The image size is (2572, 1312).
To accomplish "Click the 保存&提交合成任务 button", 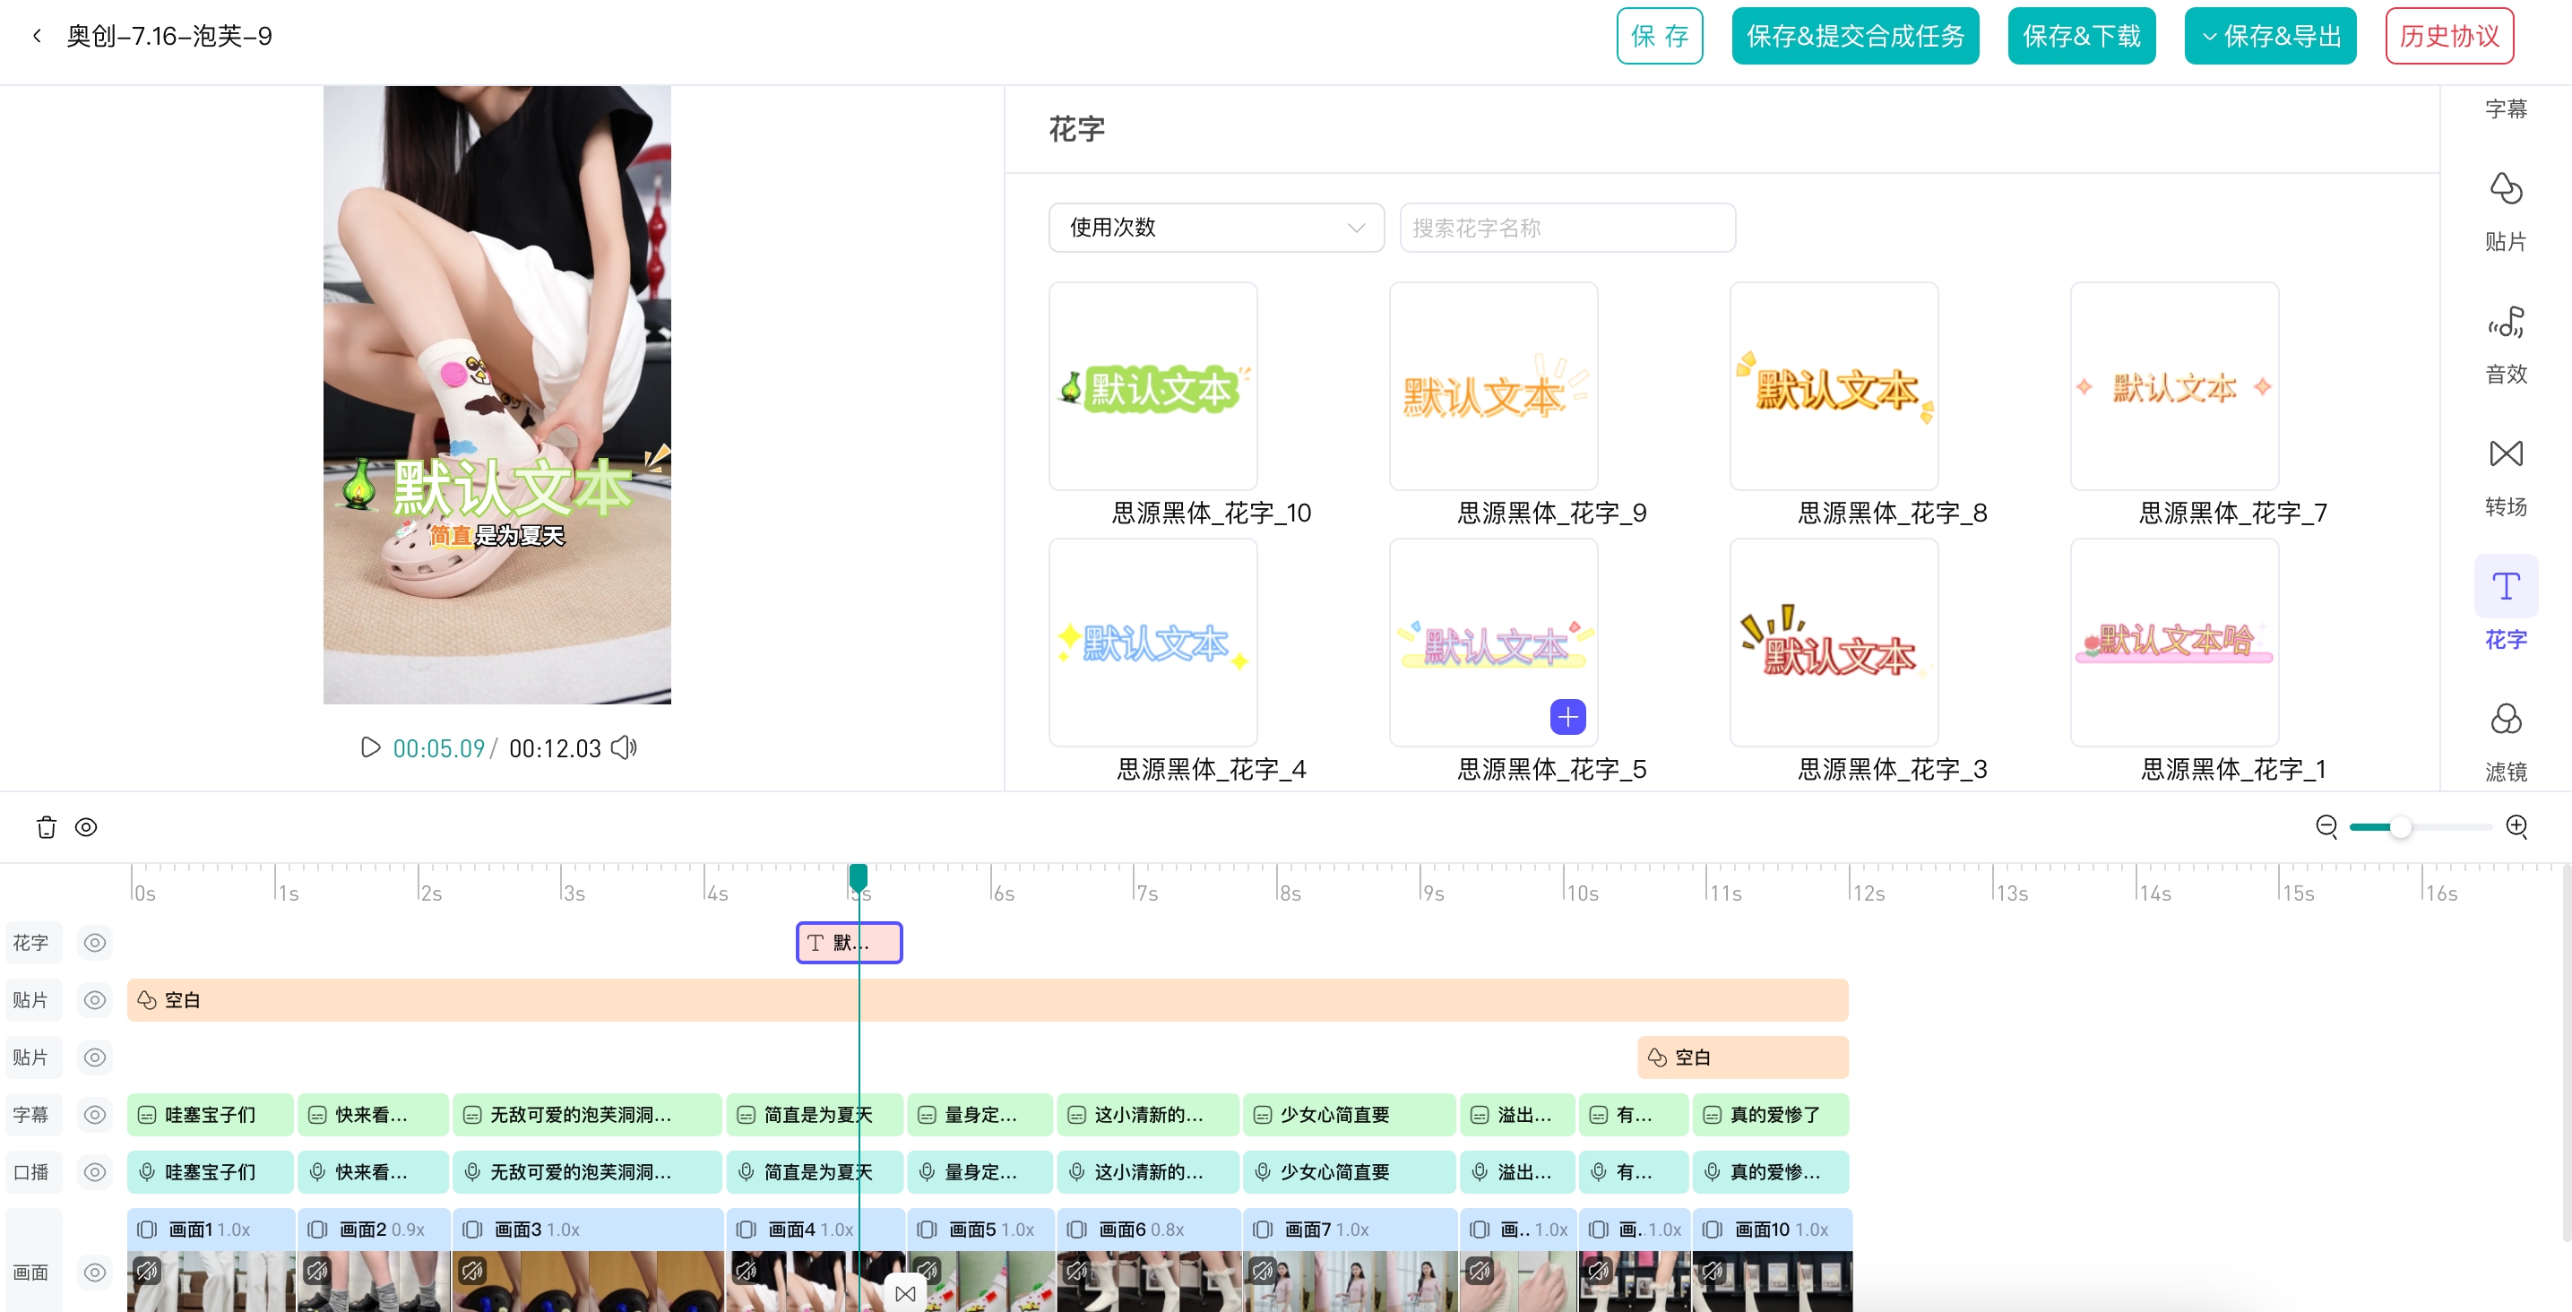I will point(1855,35).
